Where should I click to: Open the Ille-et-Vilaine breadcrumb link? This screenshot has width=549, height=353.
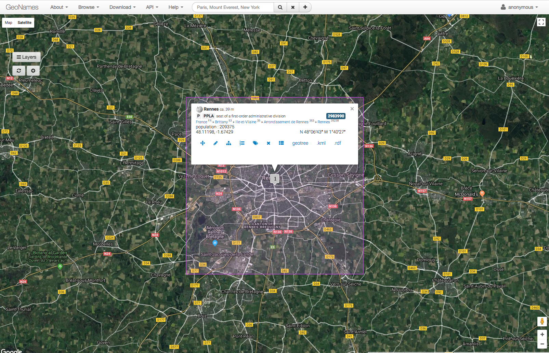coord(246,122)
